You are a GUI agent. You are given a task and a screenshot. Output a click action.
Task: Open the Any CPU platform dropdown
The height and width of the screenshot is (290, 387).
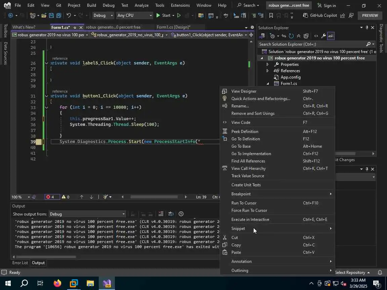tap(134, 15)
